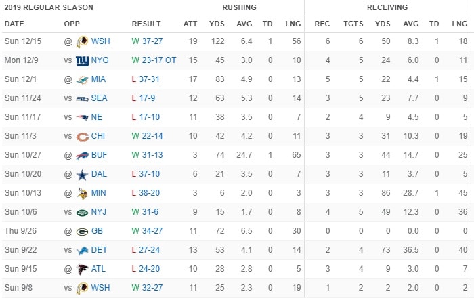Screen dimensions: 474x298
Task: Click the New York Giants team logo
Action: pos(82,60)
